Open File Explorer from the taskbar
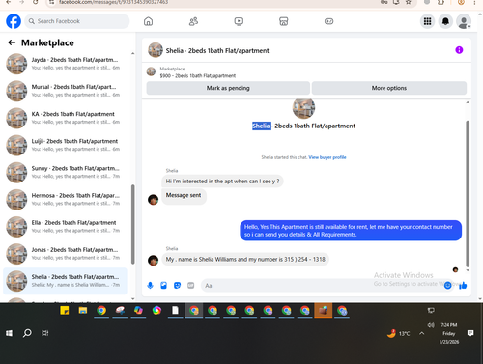483x364 pixels. (x=83, y=311)
